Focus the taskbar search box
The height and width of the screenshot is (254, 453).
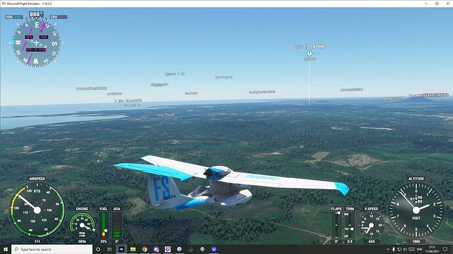(x=52, y=249)
